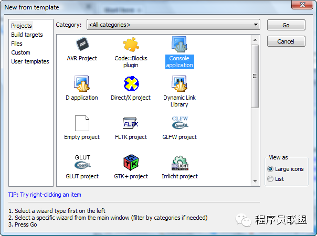The height and width of the screenshot is (236, 317).
Task: Click the 'Irrlicht project' label text
Action: [x=179, y=176]
